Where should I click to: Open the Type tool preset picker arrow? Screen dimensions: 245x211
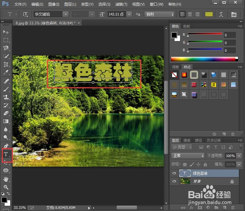coord(16,14)
